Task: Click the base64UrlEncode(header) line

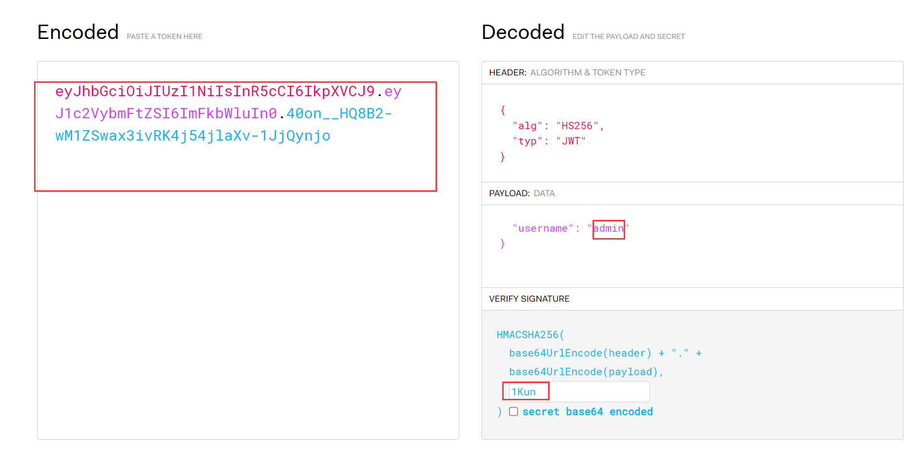Action: tap(605, 353)
